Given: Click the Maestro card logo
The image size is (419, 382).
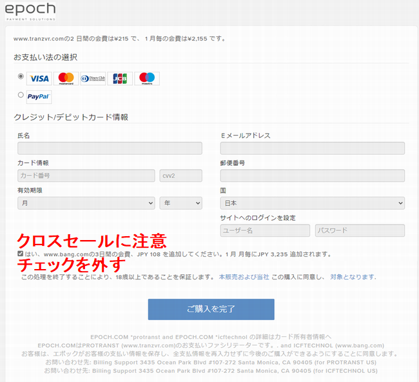Looking at the screenshot, I should click(147, 79).
